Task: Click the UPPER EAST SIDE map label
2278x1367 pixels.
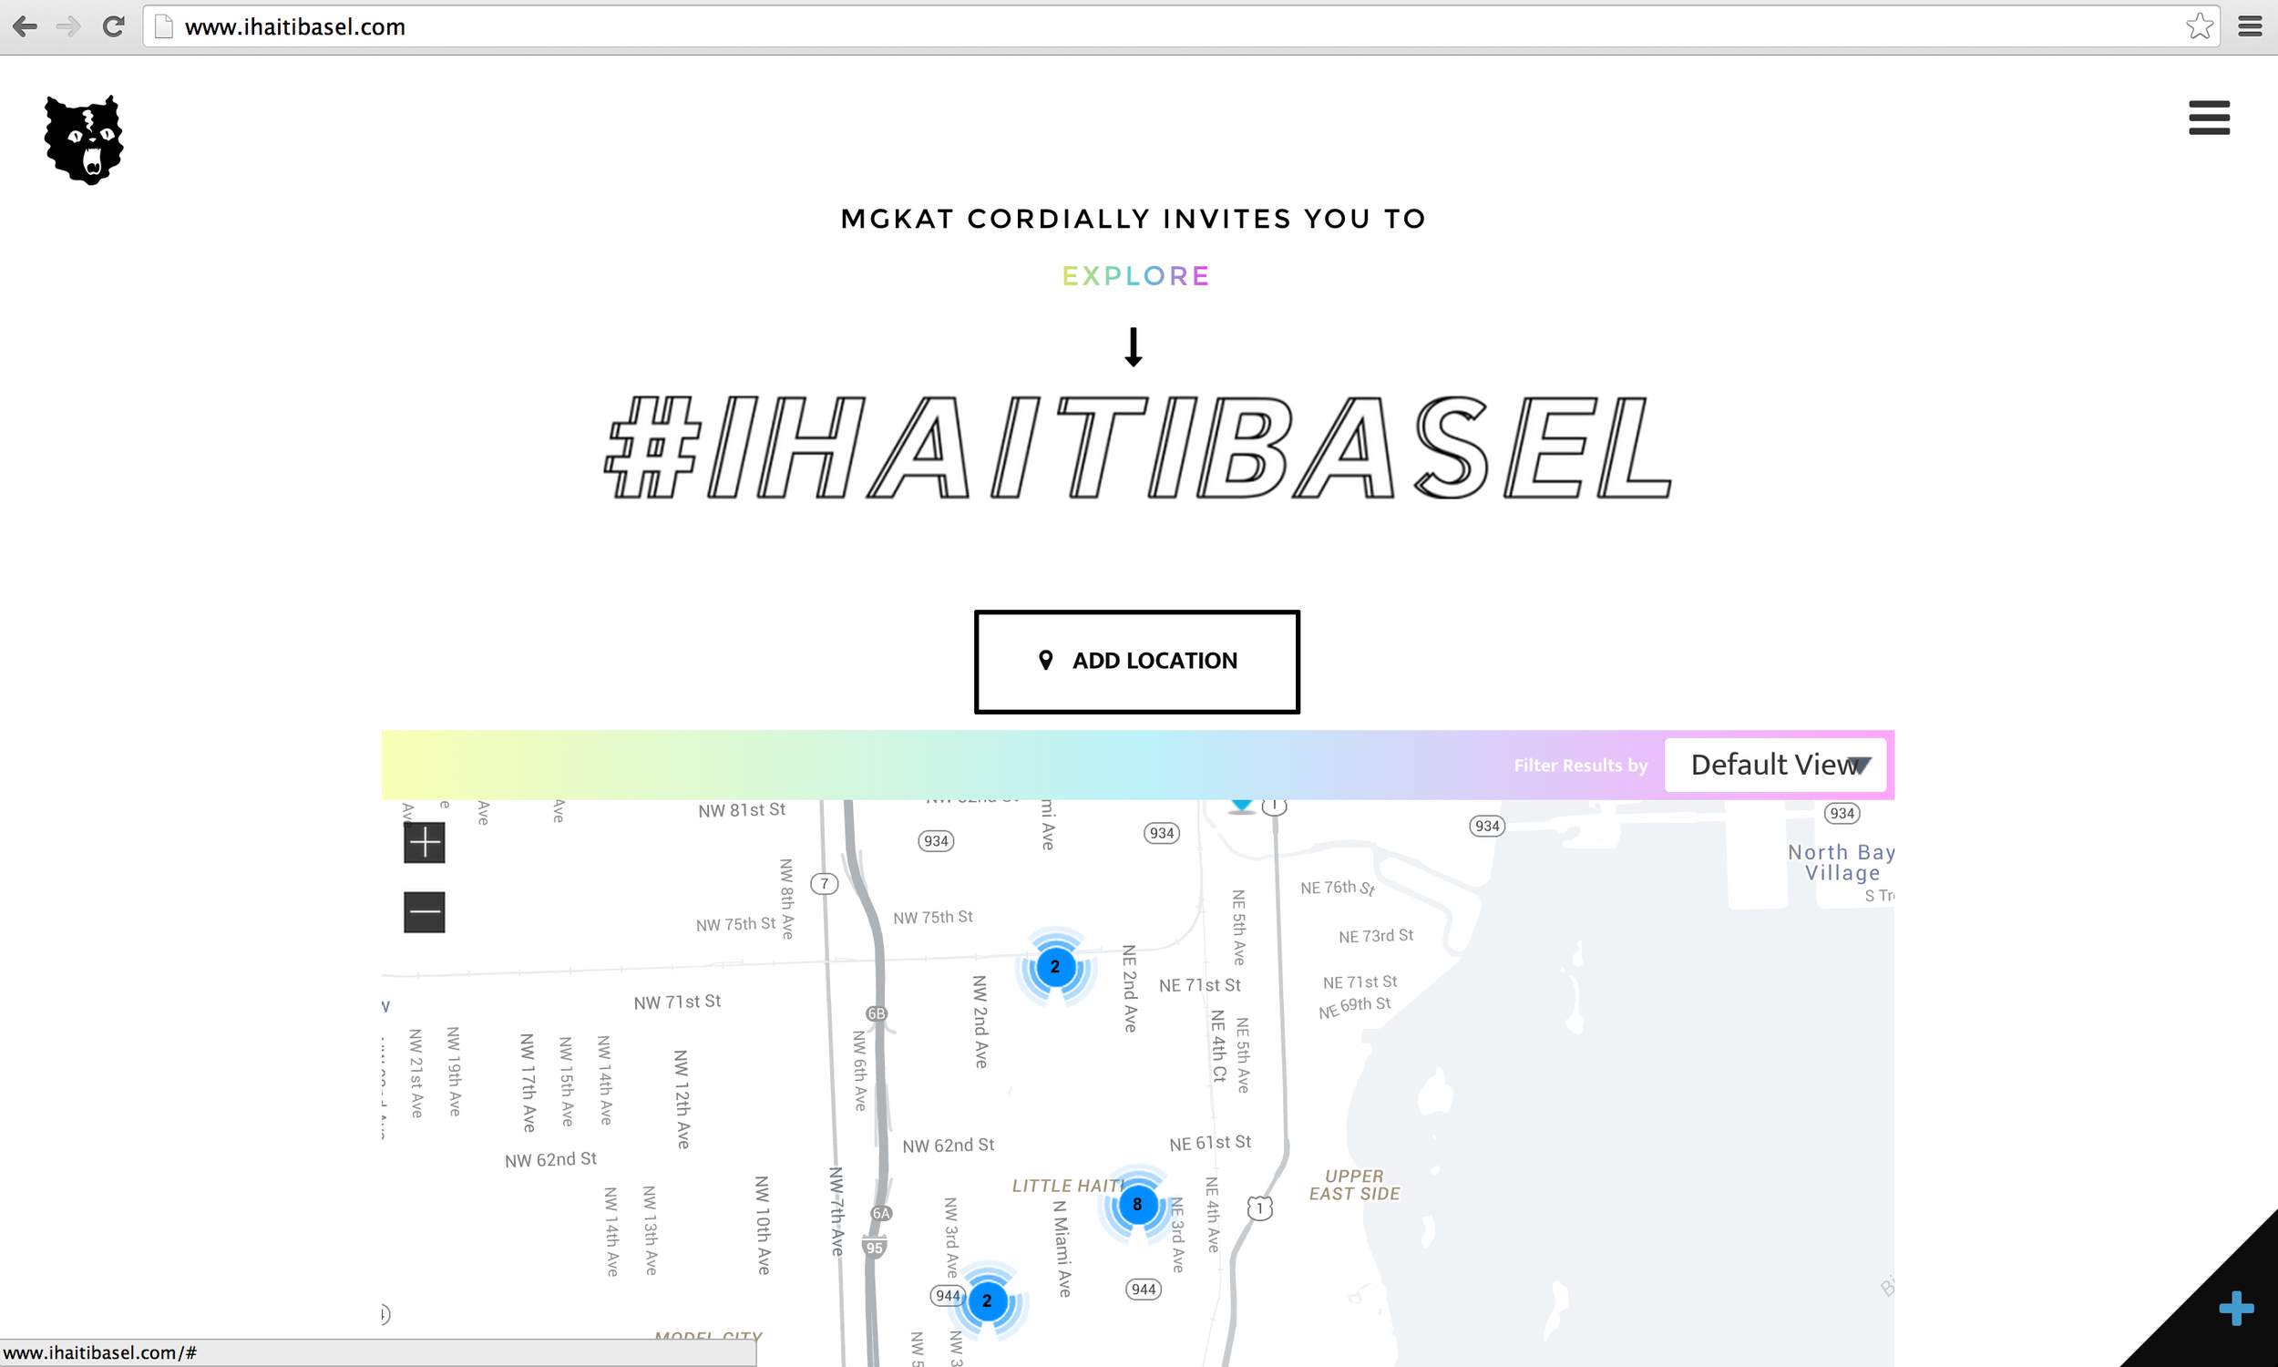Action: coord(1354,1185)
